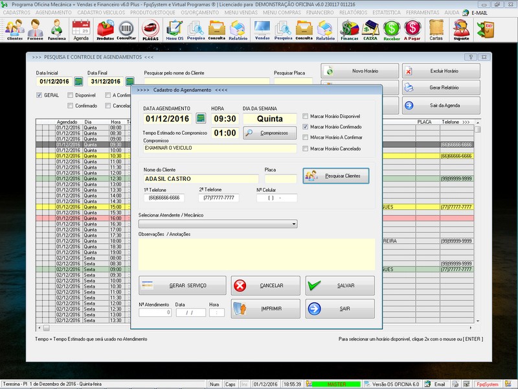This screenshot has width=518, height=389.
Task: Open the FINANCEIRO menu
Action: pos(320,12)
